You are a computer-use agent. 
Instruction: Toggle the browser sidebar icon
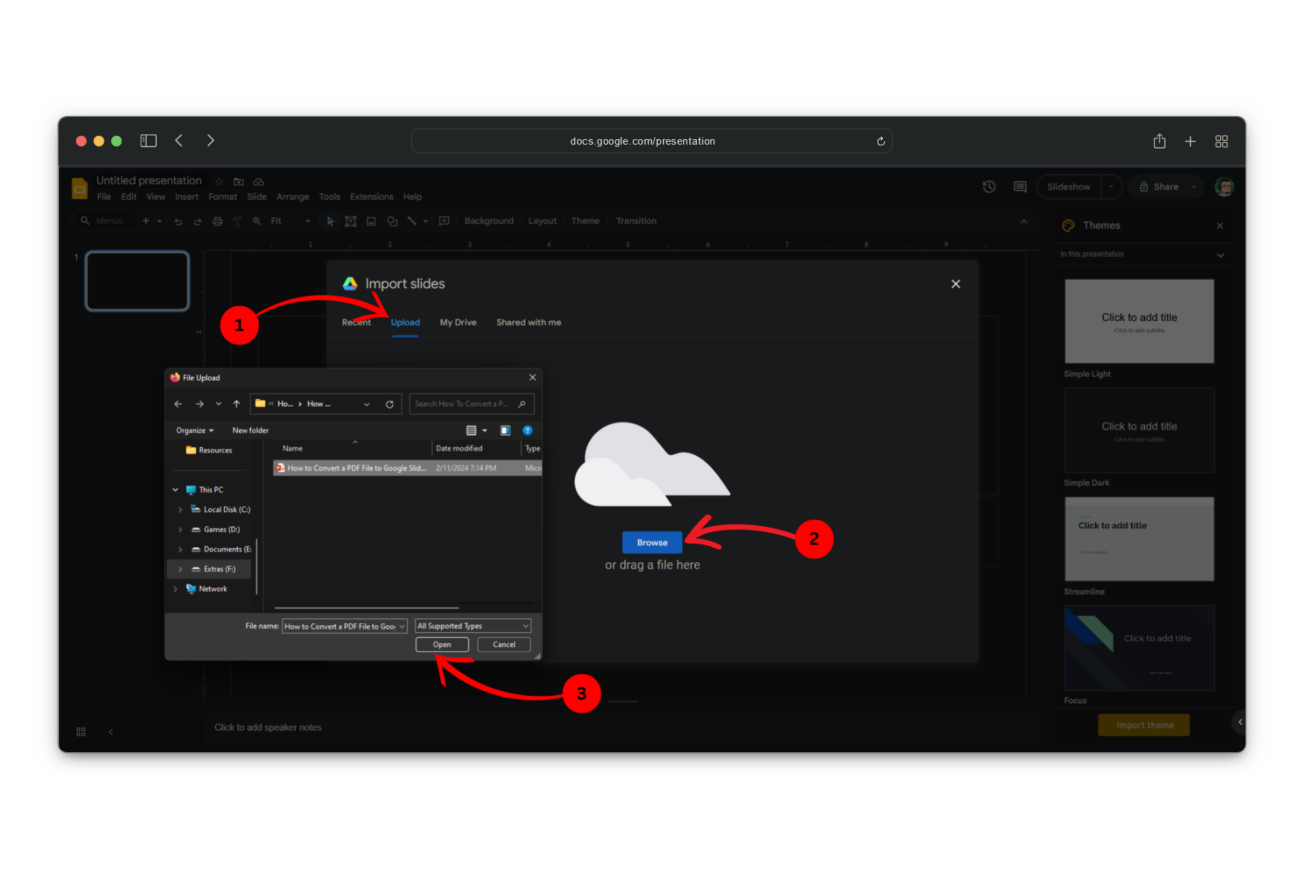pyautogui.click(x=148, y=141)
